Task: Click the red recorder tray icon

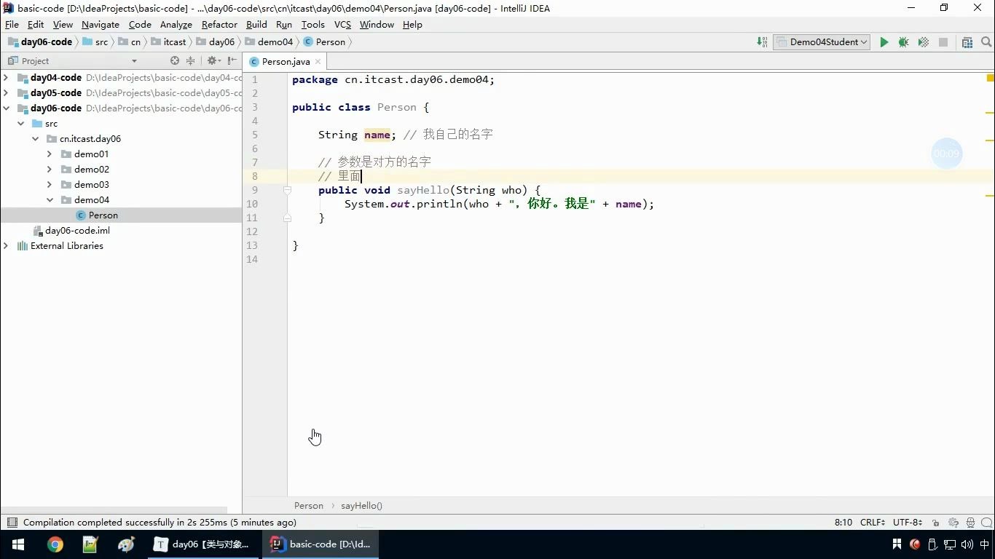Action: pos(916,544)
